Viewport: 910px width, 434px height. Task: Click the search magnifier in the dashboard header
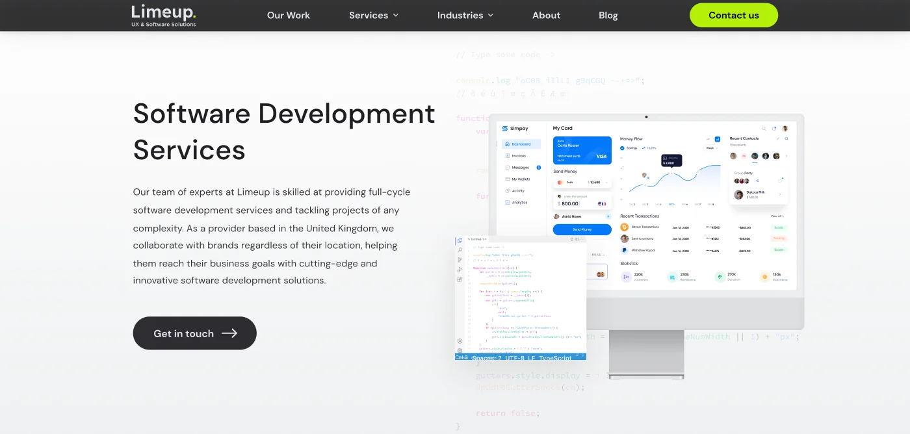(x=764, y=129)
